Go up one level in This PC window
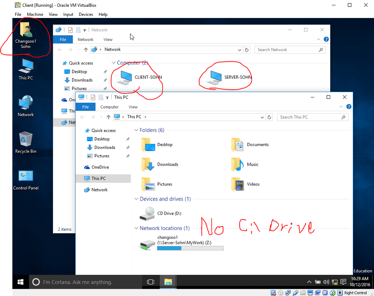The image size is (374, 296). point(109,117)
